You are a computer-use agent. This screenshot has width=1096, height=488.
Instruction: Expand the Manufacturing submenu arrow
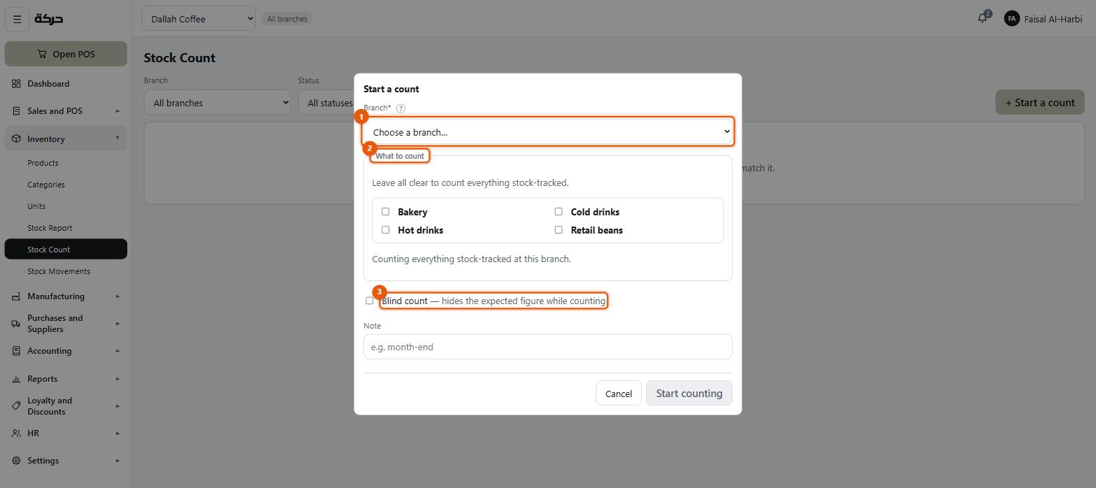click(117, 296)
